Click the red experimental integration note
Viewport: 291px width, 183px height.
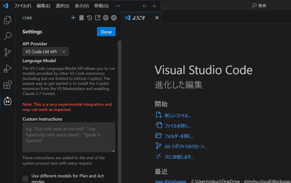click(67, 107)
